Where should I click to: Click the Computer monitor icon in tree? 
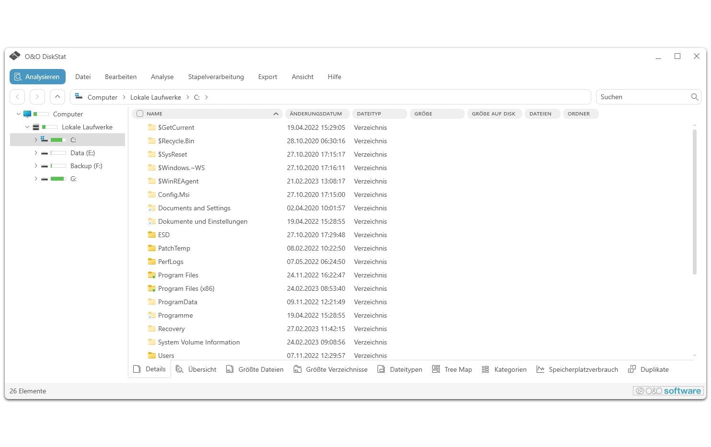click(27, 114)
